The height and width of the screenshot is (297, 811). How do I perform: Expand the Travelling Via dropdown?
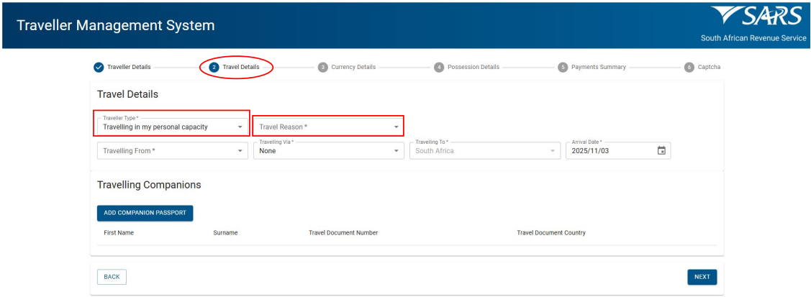[328, 151]
